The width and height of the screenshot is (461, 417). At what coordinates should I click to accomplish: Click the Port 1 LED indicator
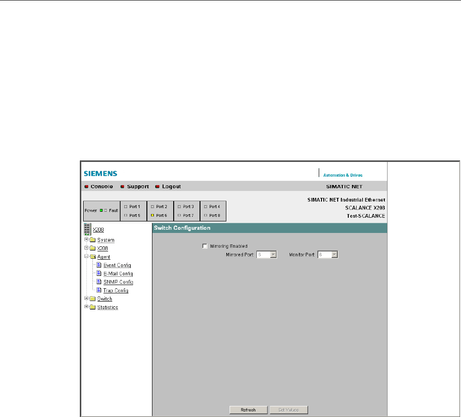[x=126, y=207]
